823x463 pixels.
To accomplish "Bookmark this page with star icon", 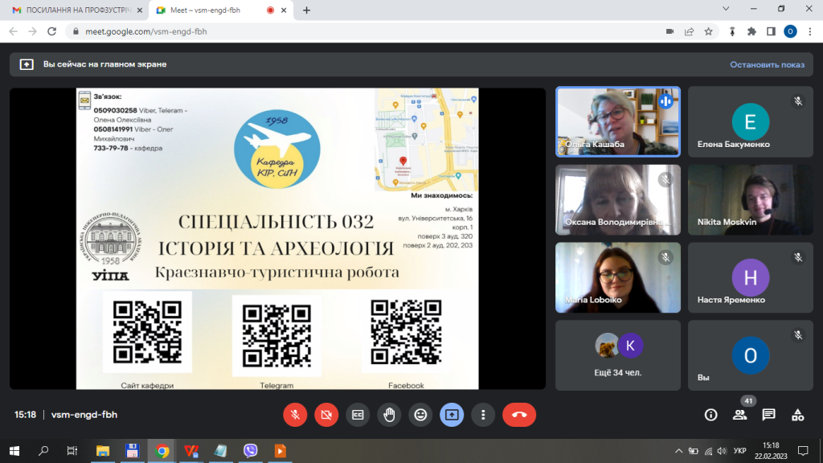I will [709, 31].
